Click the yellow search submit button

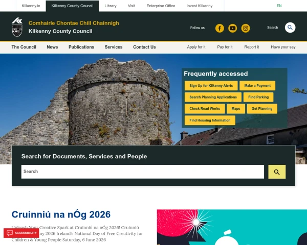click(x=277, y=171)
